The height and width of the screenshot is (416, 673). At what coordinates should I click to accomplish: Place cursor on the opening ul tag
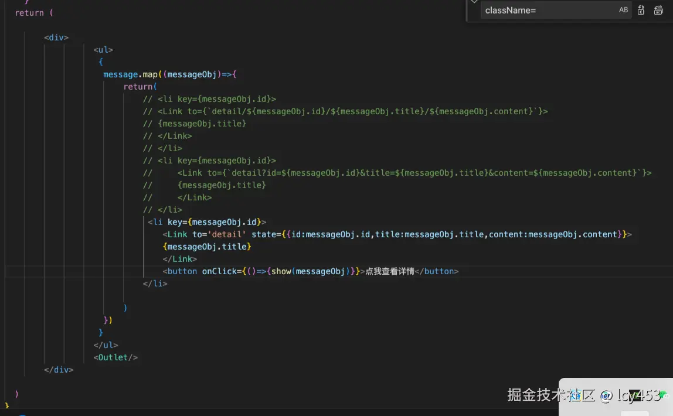point(103,50)
